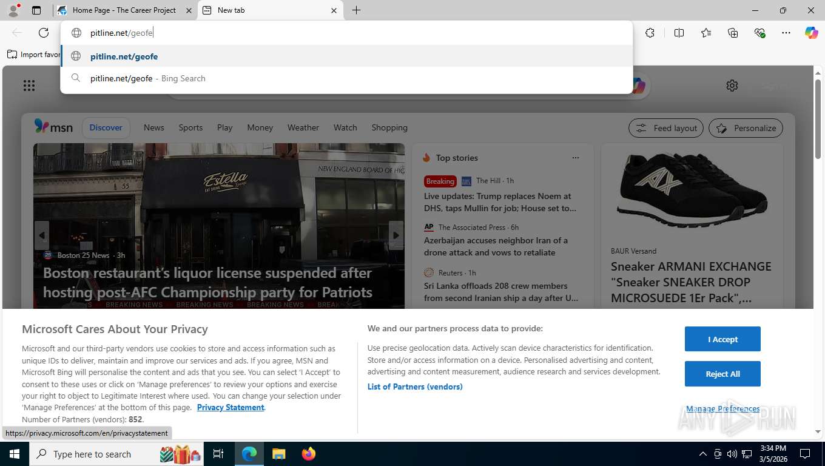Open Task View on the taskbar
825x466 pixels.
[218, 454]
